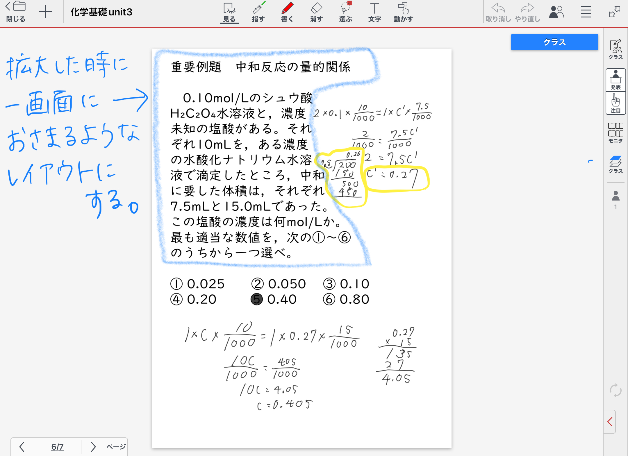Go to previous page arrow
The width and height of the screenshot is (628, 456).
pos(22,447)
